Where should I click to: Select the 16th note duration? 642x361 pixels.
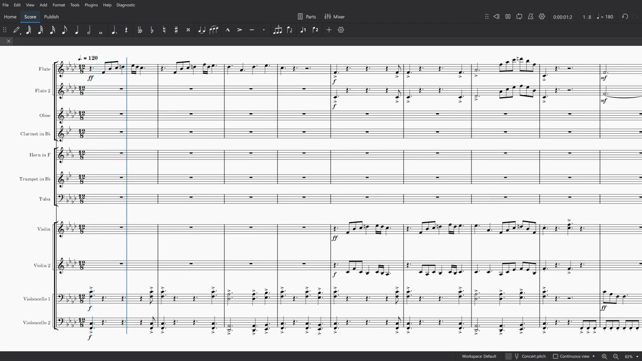(x=53, y=30)
